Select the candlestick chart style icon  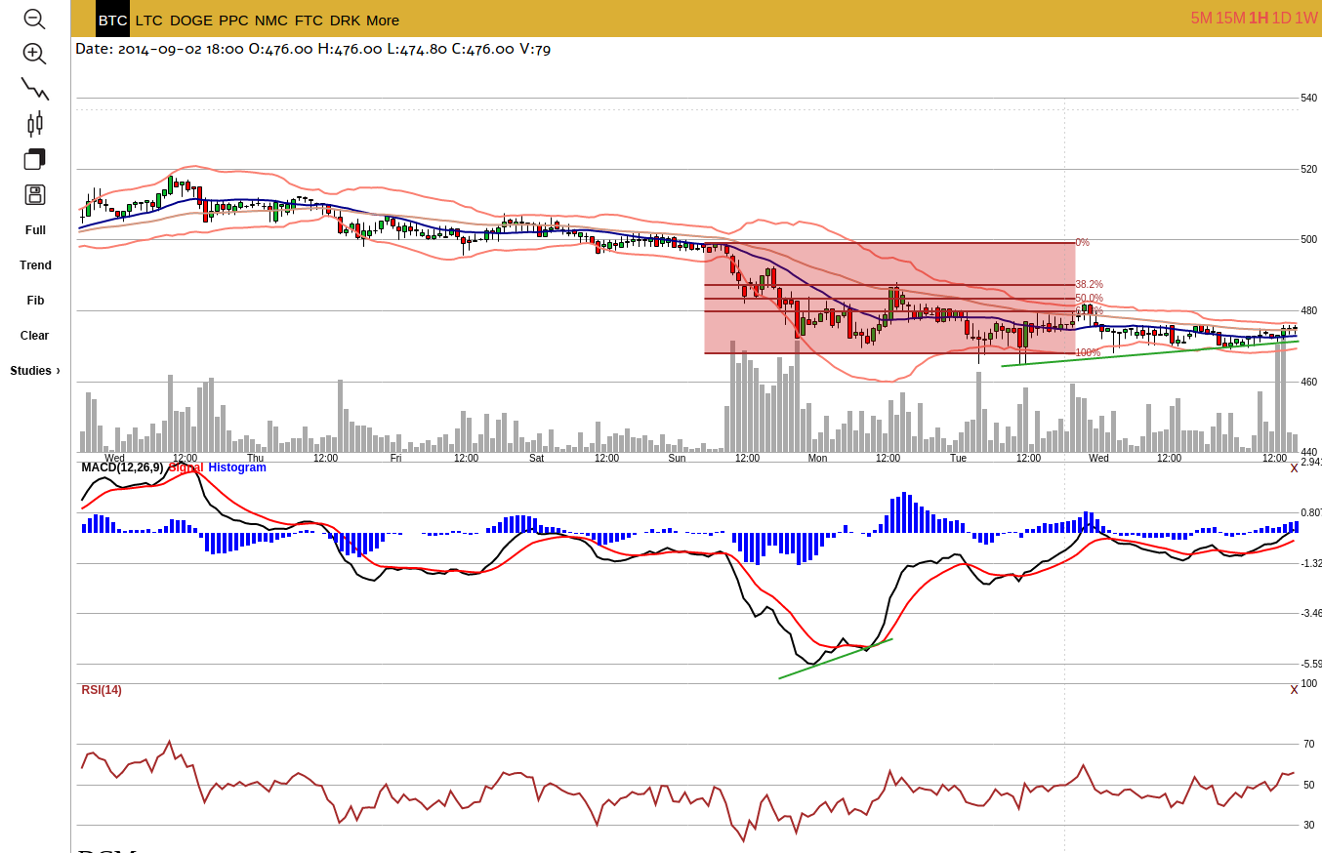(x=35, y=124)
